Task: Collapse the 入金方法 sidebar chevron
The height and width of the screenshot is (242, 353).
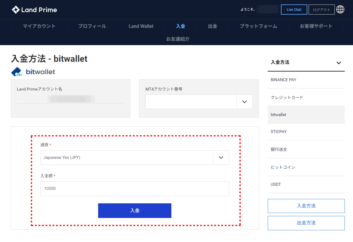Action: click(339, 63)
